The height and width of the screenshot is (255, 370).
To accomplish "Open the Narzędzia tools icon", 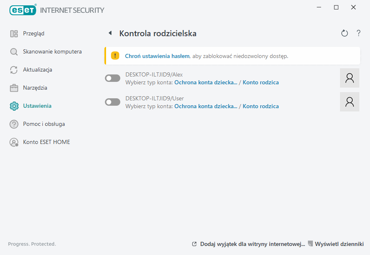I will (14, 88).
